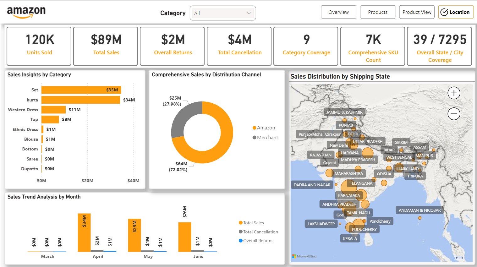The image size is (477, 267).
Task: Click the $64M (72.02%) donut label
Action: pyautogui.click(x=178, y=166)
